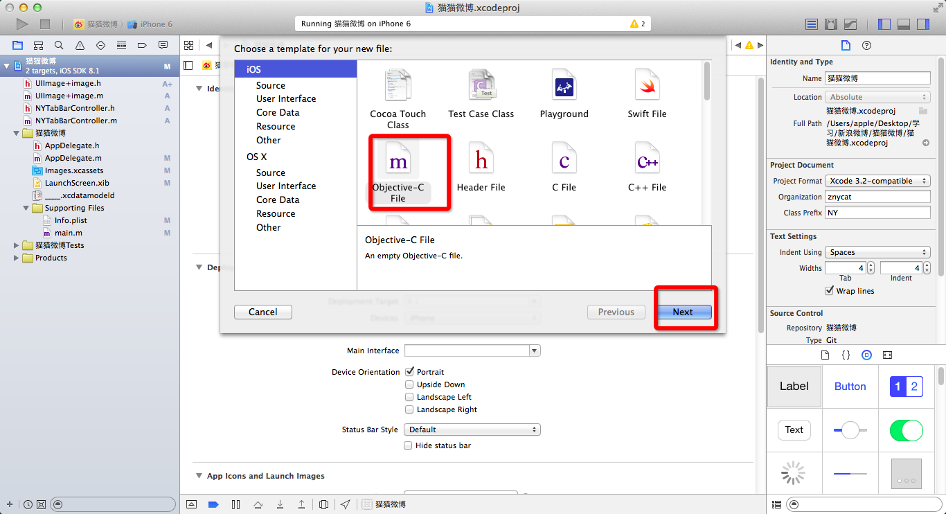Select the Objective-C File template
Image resolution: width=946 pixels, height=514 pixels.
pos(398,172)
